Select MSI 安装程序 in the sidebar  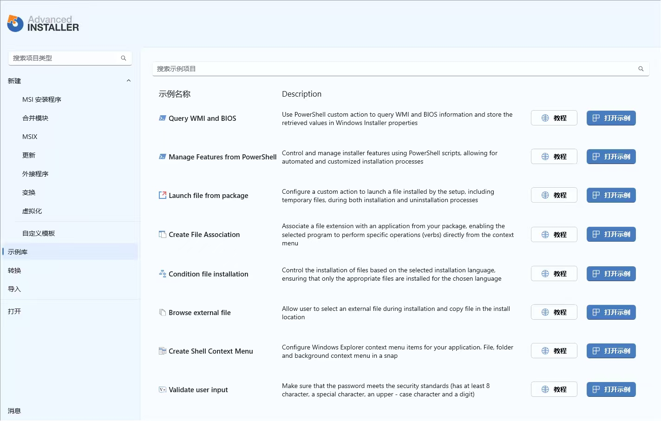pyautogui.click(x=42, y=99)
